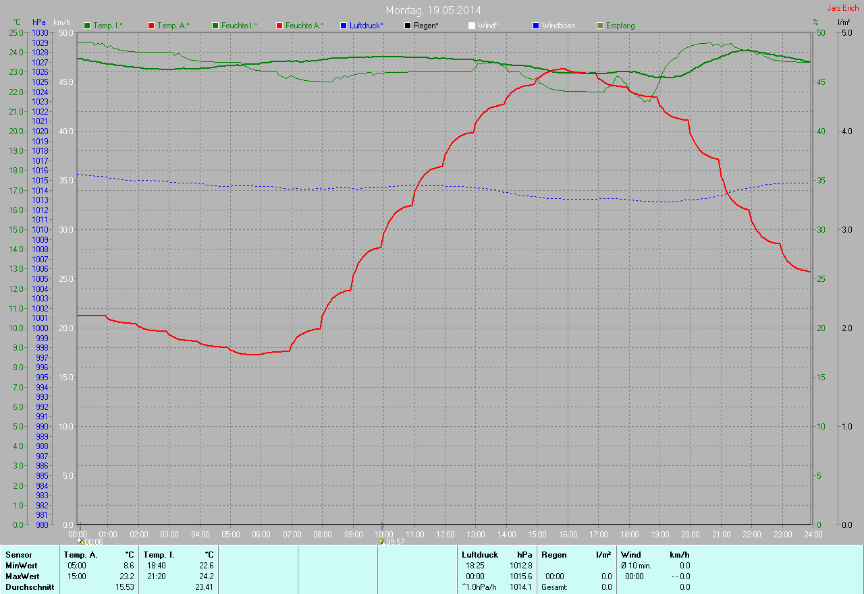Click the 'Temp. A.*' legend label
This screenshot has height=594, width=864.
[x=173, y=26]
